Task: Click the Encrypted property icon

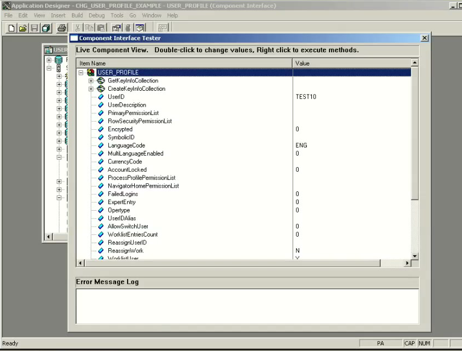Action: [x=101, y=129]
